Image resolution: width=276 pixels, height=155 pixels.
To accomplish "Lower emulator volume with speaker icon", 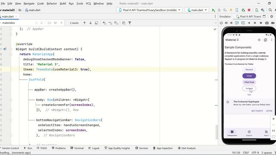I will [x=232, y=23].
